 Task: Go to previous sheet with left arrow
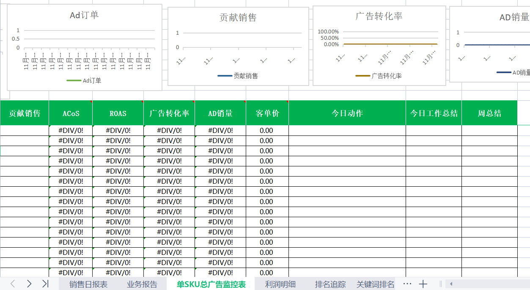(13, 284)
